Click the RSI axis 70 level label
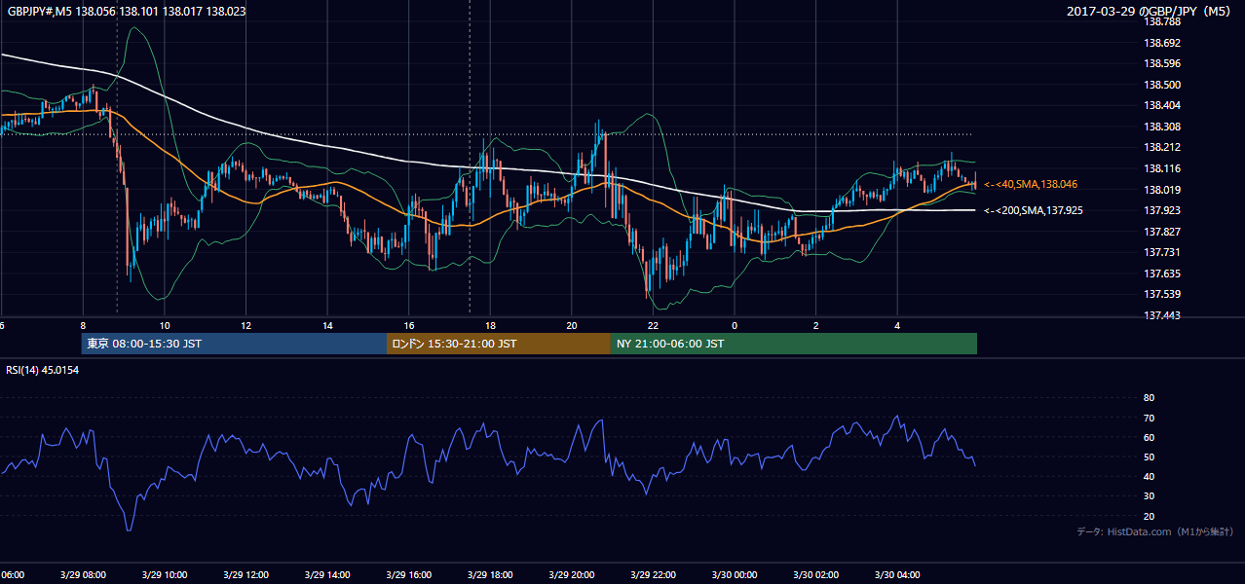Viewport: 1245px width, 584px height. click(1149, 418)
